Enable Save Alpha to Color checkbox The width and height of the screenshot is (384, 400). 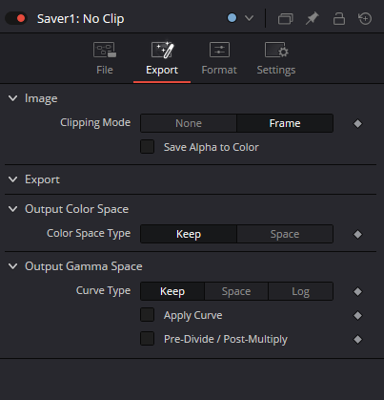[x=148, y=147]
